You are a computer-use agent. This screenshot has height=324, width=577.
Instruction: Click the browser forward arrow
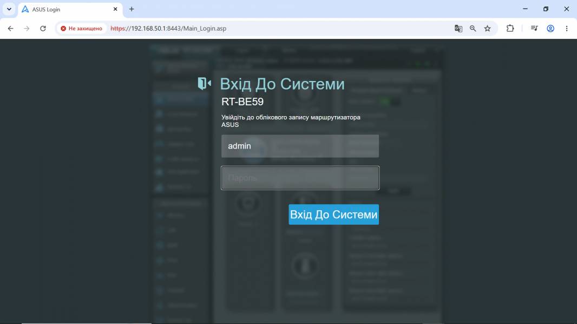tap(27, 28)
